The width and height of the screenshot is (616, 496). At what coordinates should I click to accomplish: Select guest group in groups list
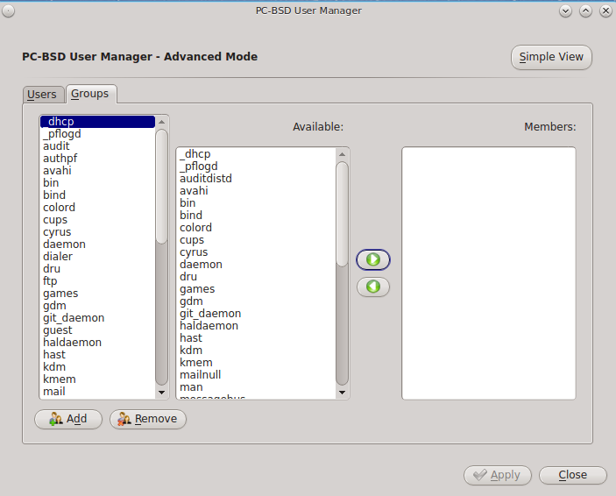pos(97,330)
